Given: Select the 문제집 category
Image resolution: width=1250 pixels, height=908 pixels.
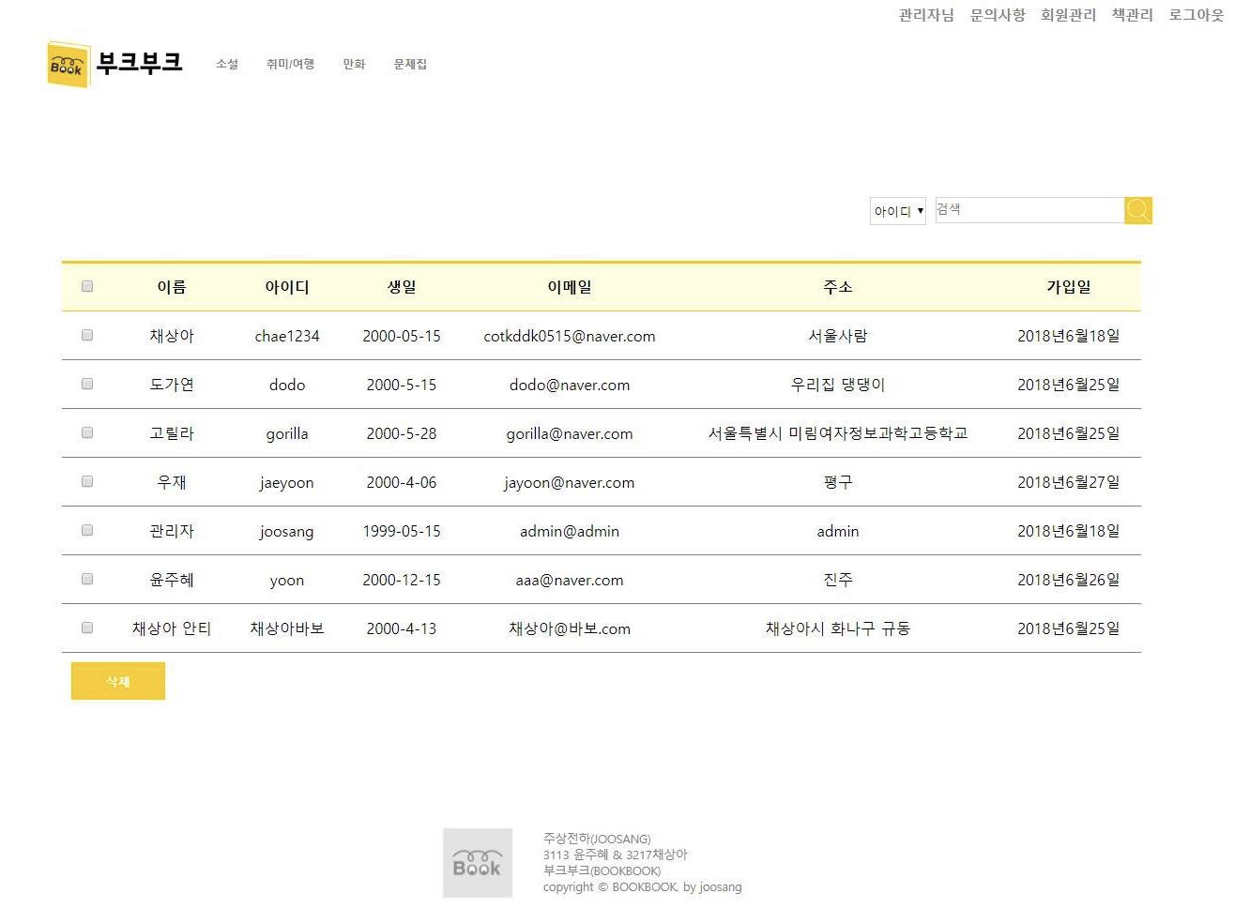Looking at the screenshot, I should (x=410, y=64).
